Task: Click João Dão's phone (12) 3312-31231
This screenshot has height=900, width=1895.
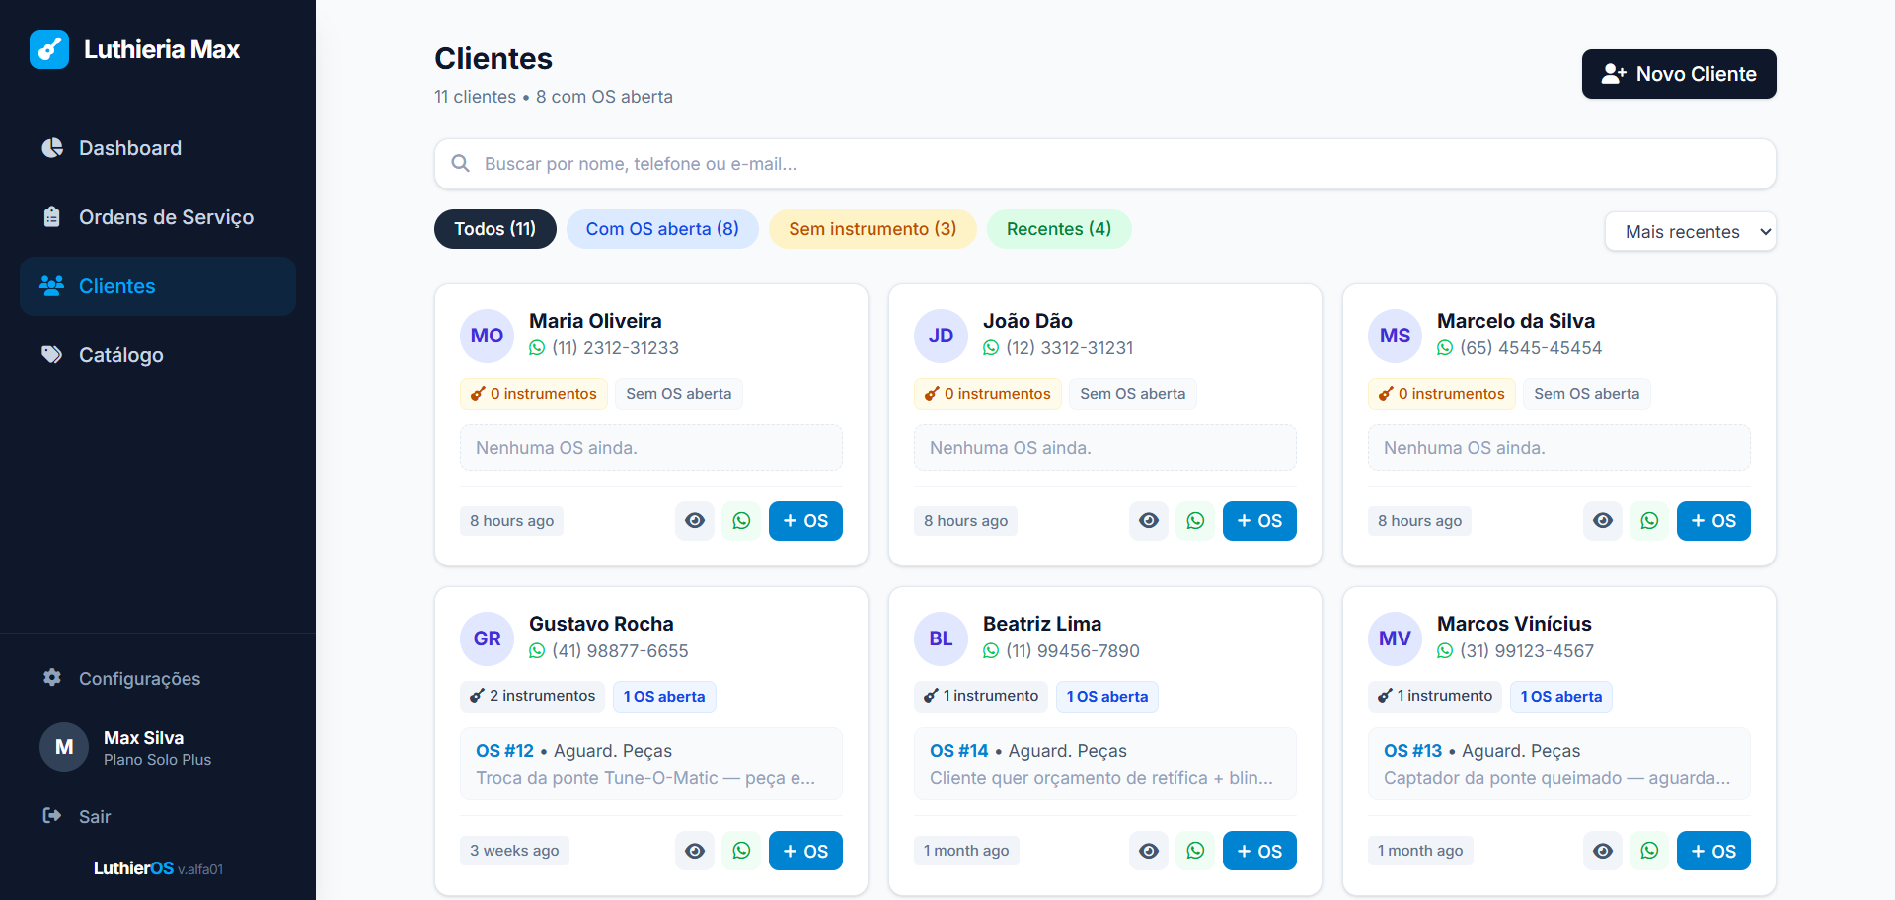Action: (1070, 348)
